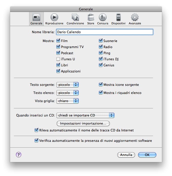Open the Quando inserisci un CD dropdown
The height and width of the screenshot is (176, 172).
85,115
